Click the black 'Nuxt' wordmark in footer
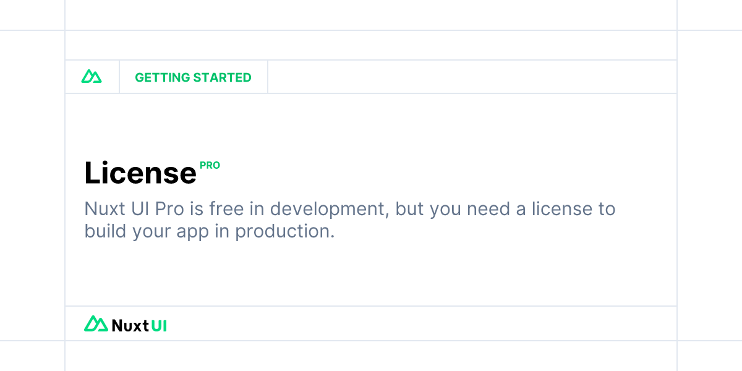Screen dimensions: 742x371 tap(130, 325)
